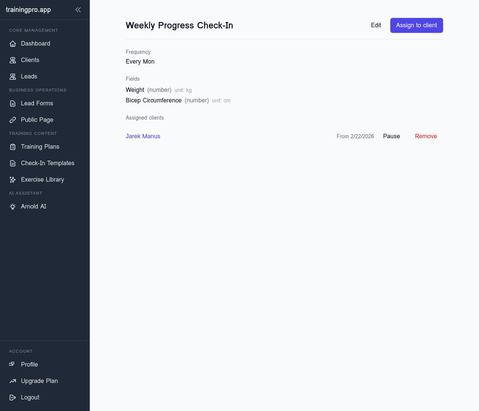Edit the Weekly Progress Check-In template
This screenshot has height=411, width=479.
376,25
